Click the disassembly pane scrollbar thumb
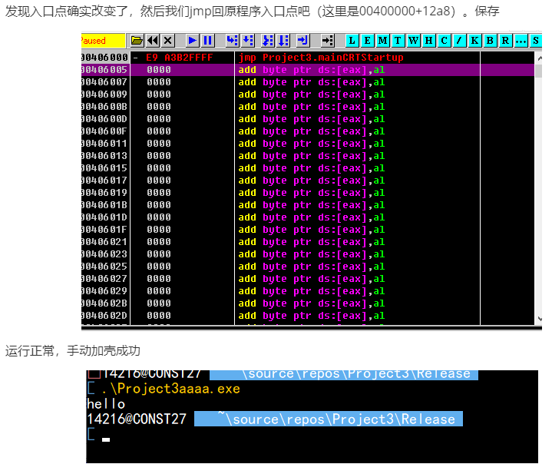The height and width of the screenshot is (464, 552). (x=539, y=71)
